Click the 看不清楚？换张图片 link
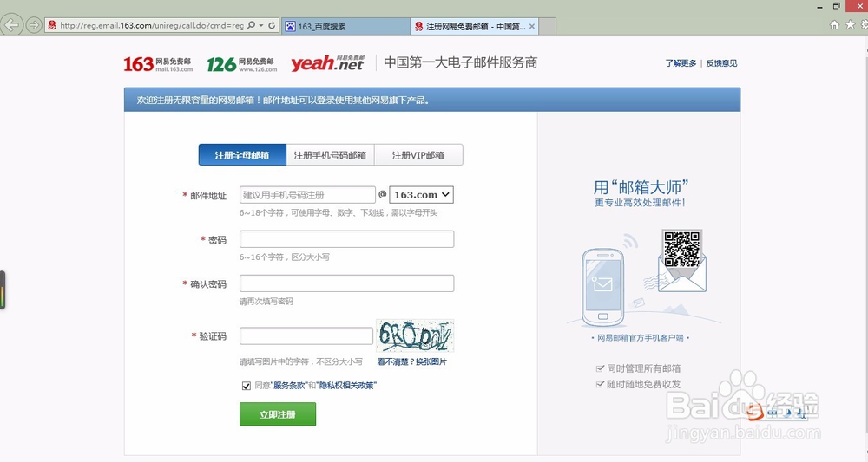This screenshot has width=868, height=462. [x=411, y=362]
